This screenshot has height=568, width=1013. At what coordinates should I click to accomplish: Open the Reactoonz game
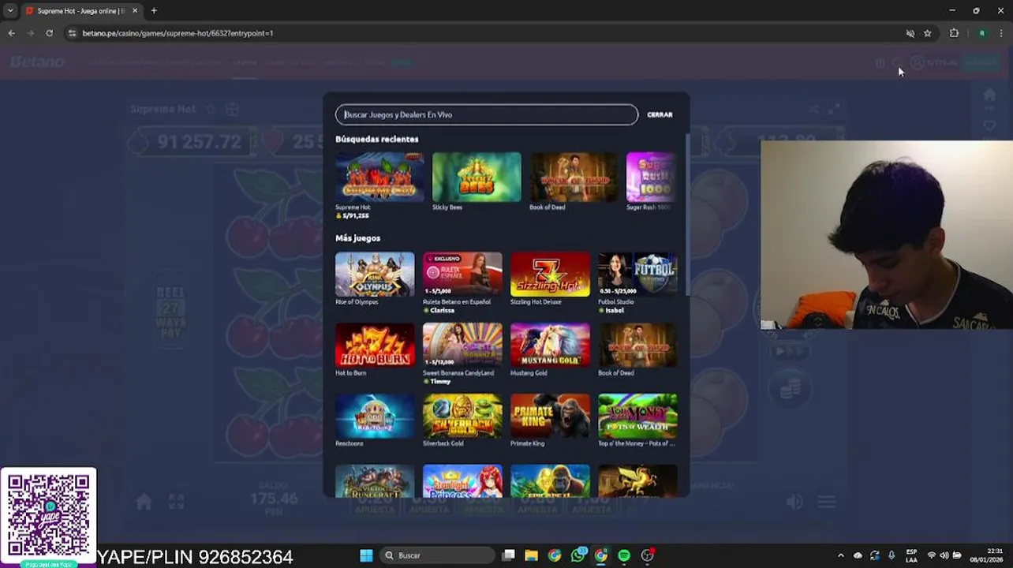click(x=375, y=416)
